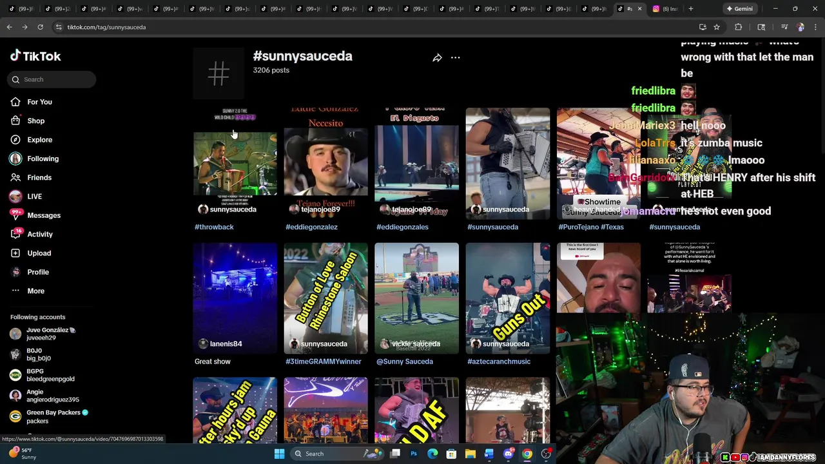Open BGPG bleedgreenpgold account
Viewport: 825px width, 464px height.
pos(50,375)
